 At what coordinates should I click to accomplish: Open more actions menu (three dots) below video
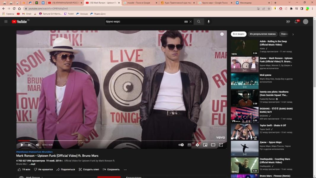point(125,170)
